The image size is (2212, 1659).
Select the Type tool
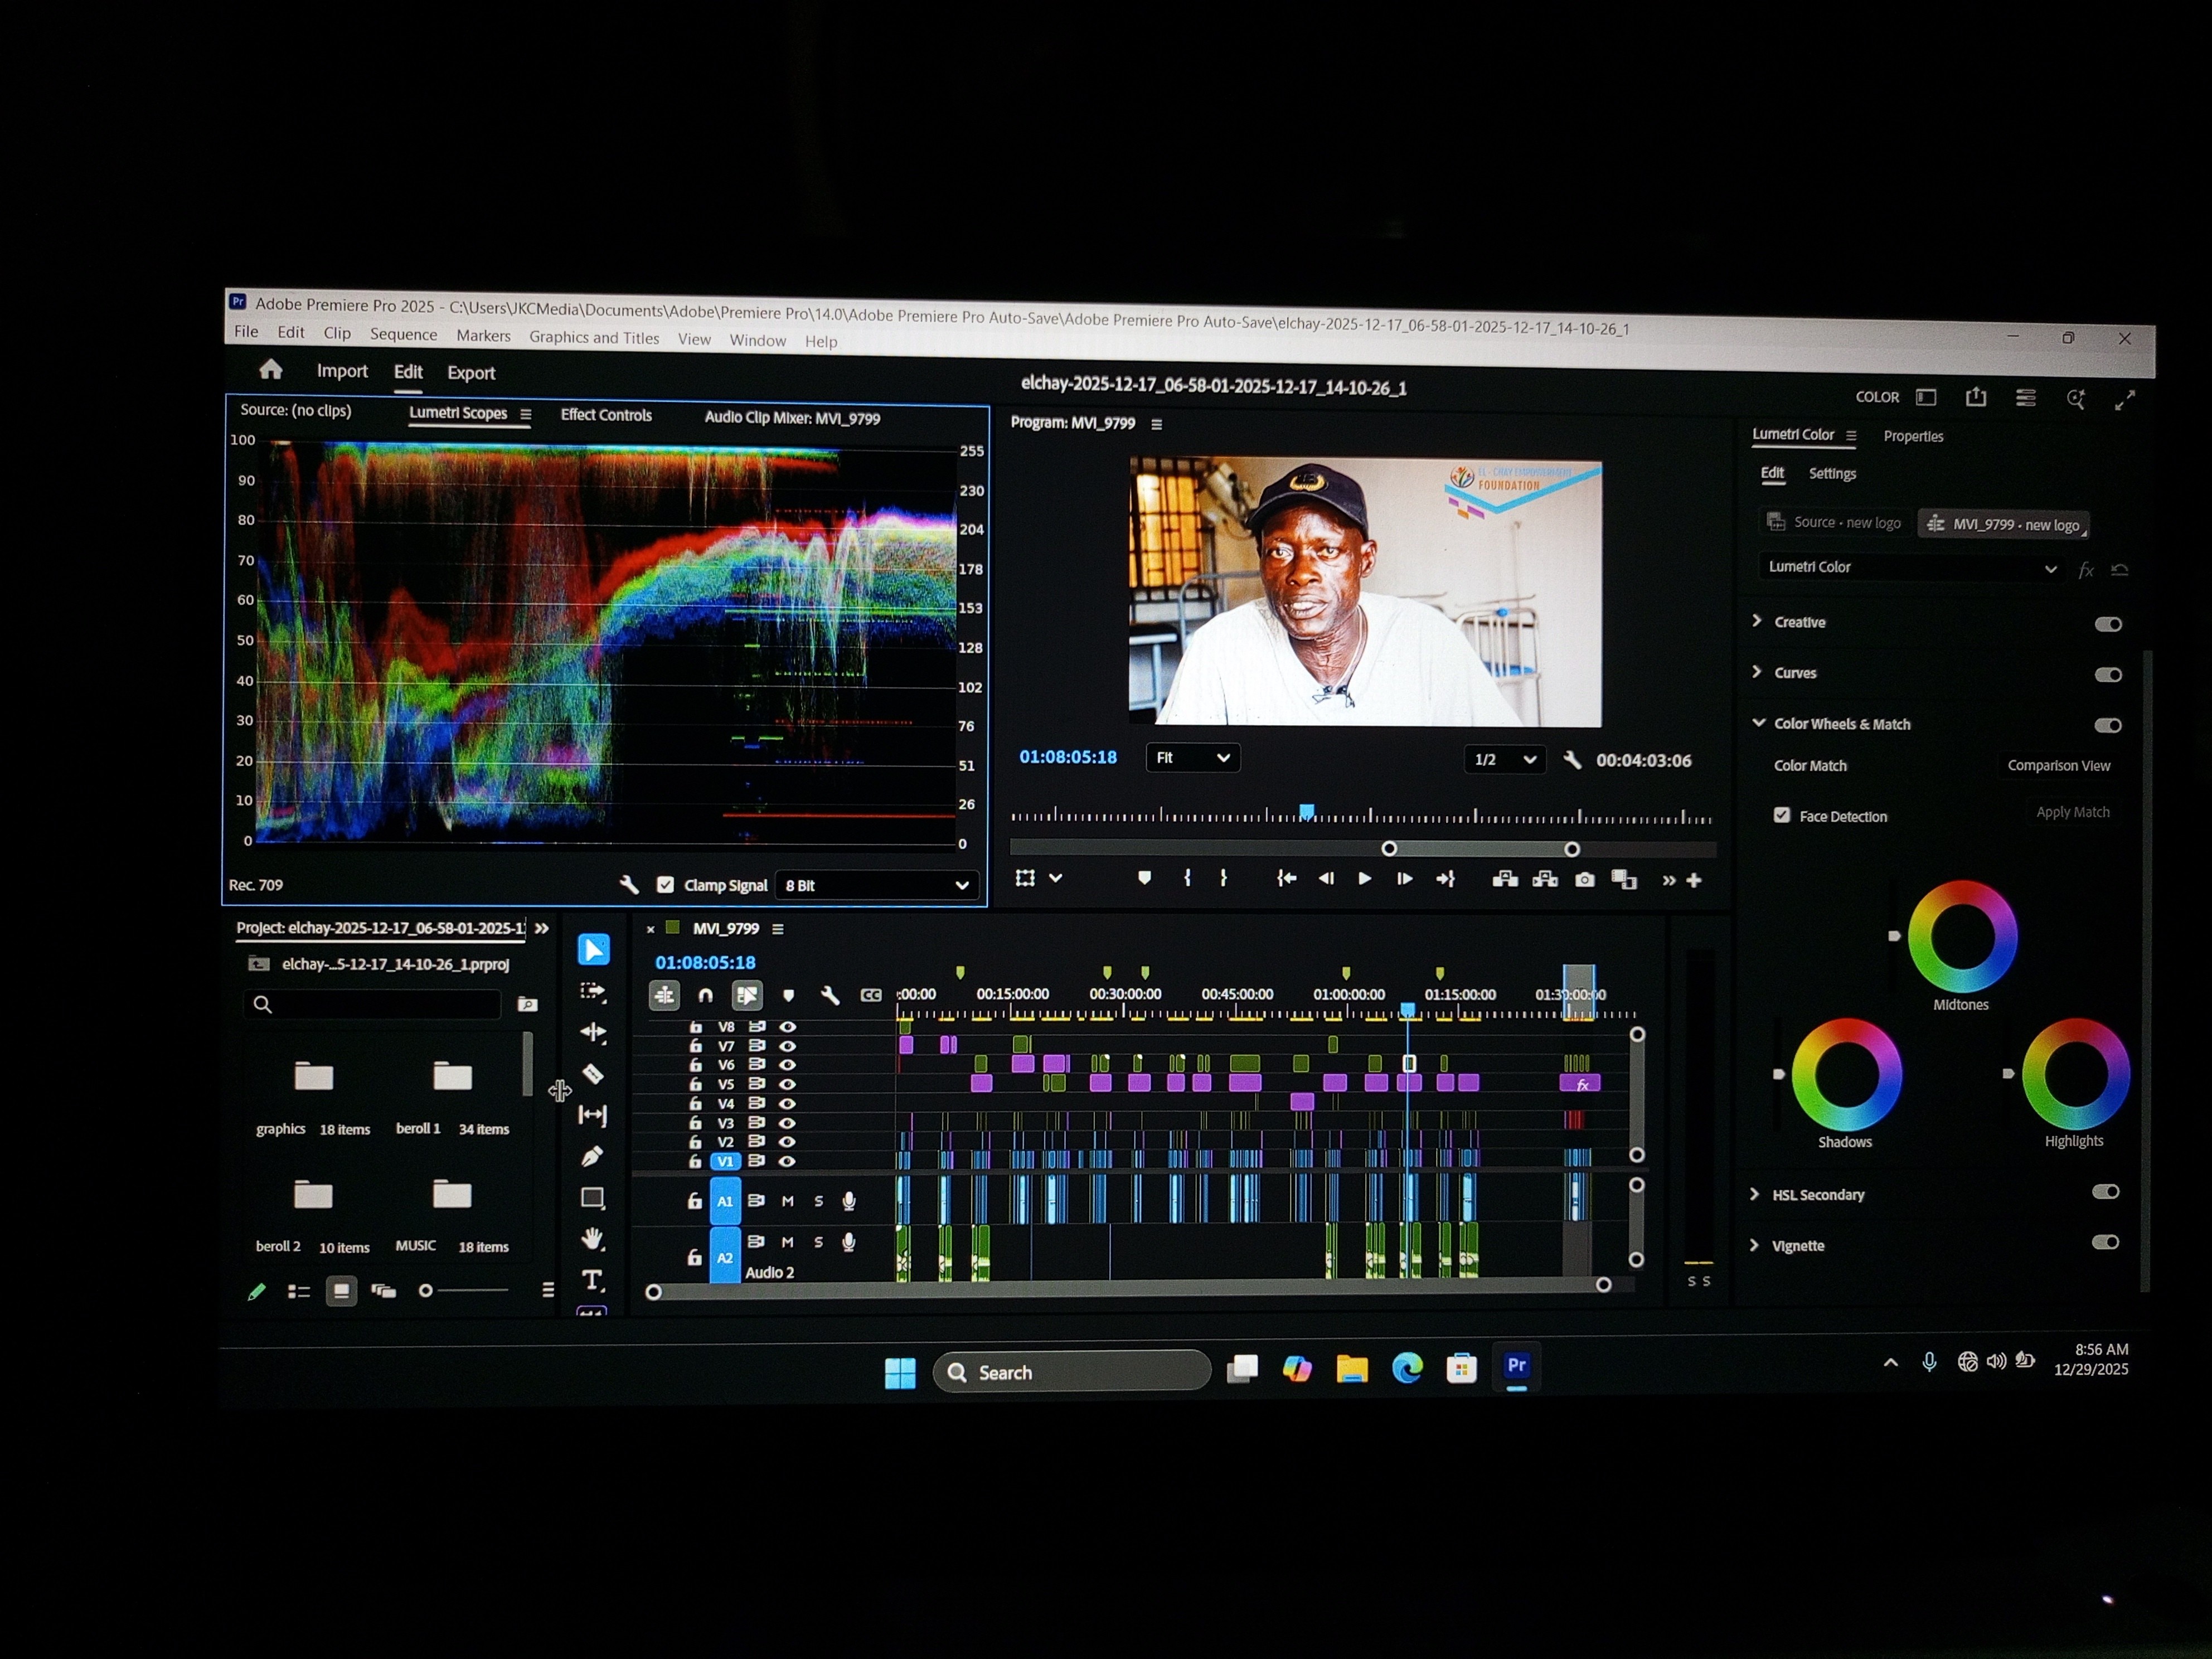coord(593,1280)
